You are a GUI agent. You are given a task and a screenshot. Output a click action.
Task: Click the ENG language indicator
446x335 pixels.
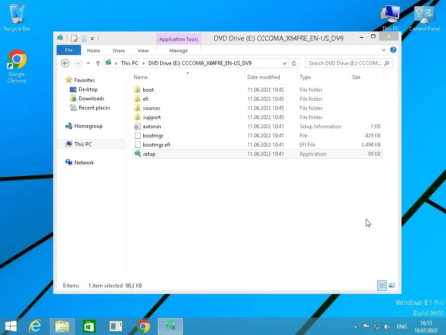(402, 326)
